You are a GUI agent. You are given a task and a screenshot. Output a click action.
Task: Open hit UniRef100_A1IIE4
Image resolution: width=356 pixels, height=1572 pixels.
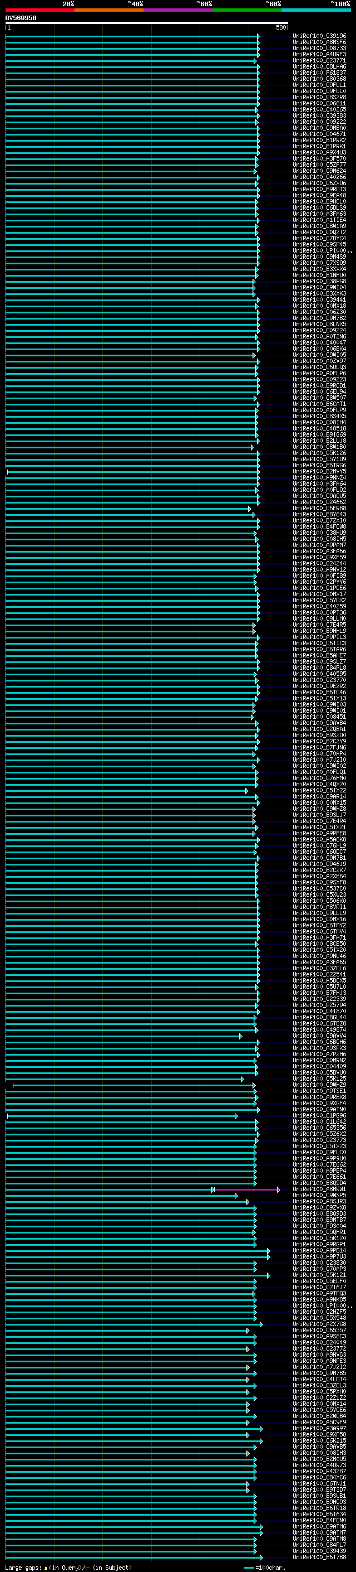click(x=319, y=220)
